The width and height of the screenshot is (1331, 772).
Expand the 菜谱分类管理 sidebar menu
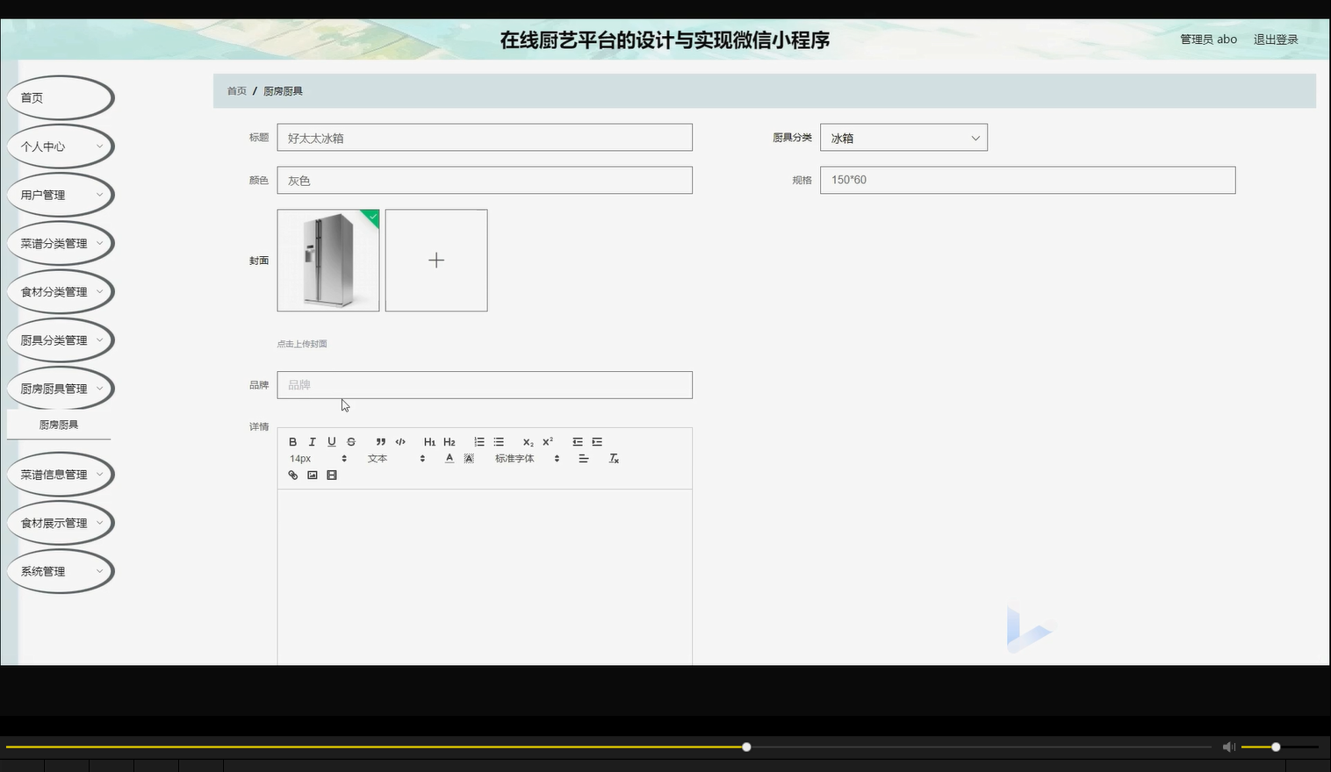[60, 243]
